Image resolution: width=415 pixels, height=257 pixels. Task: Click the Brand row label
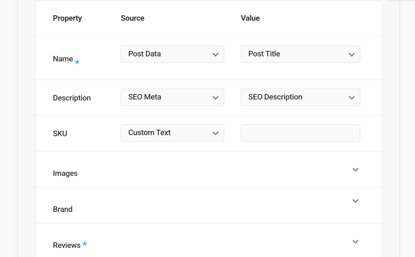tap(63, 209)
